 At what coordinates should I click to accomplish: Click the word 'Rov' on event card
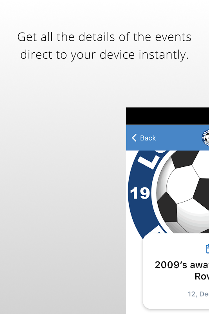[x=202, y=276]
